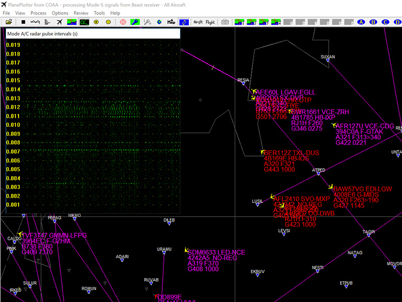
Task: Select aircraft label BAW57VG EDI-LGW
Action: (x=363, y=189)
